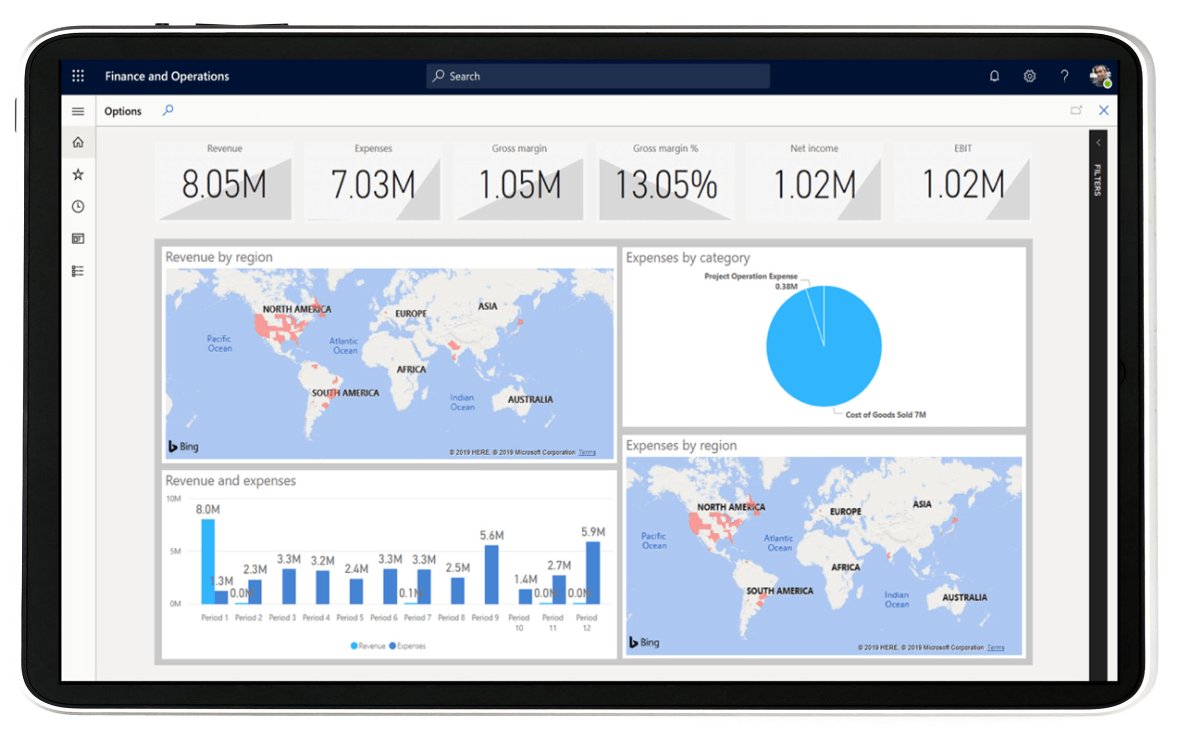Click the Period 5 axis label
The image size is (1181, 737).
click(350, 617)
